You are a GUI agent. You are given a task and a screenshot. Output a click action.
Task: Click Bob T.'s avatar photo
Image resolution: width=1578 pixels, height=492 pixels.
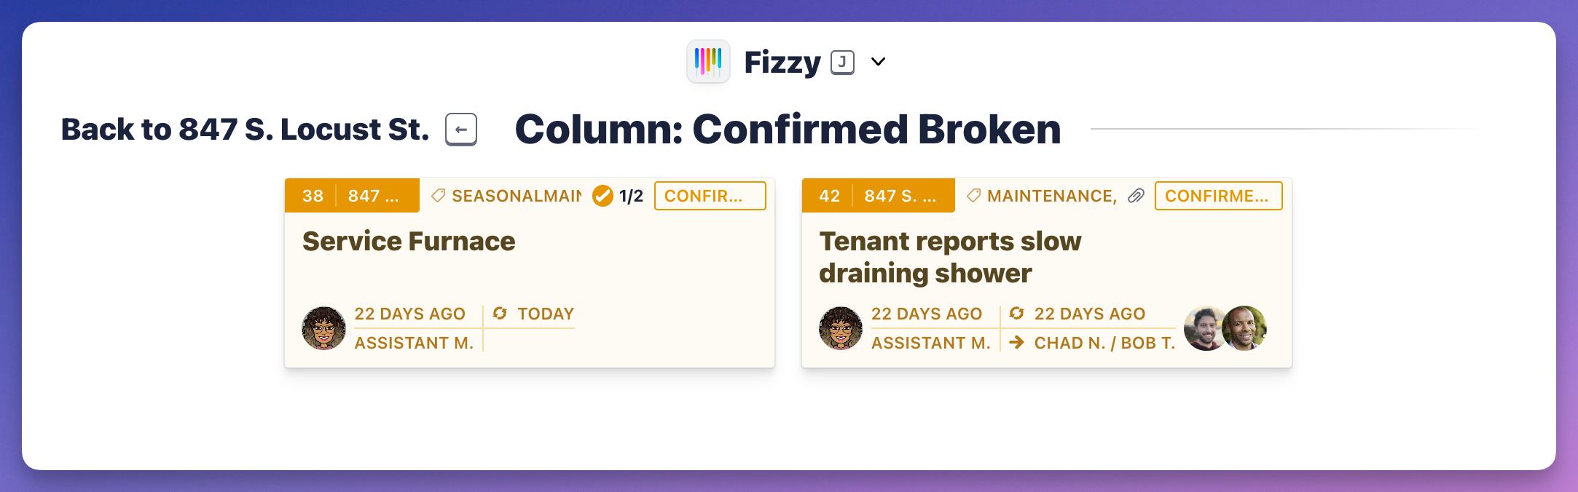pyautogui.click(x=1246, y=328)
